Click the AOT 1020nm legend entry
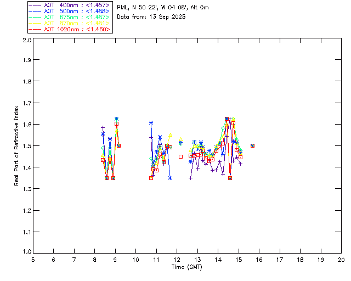The width and height of the screenshot is (351, 281). click(x=69, y=29)
